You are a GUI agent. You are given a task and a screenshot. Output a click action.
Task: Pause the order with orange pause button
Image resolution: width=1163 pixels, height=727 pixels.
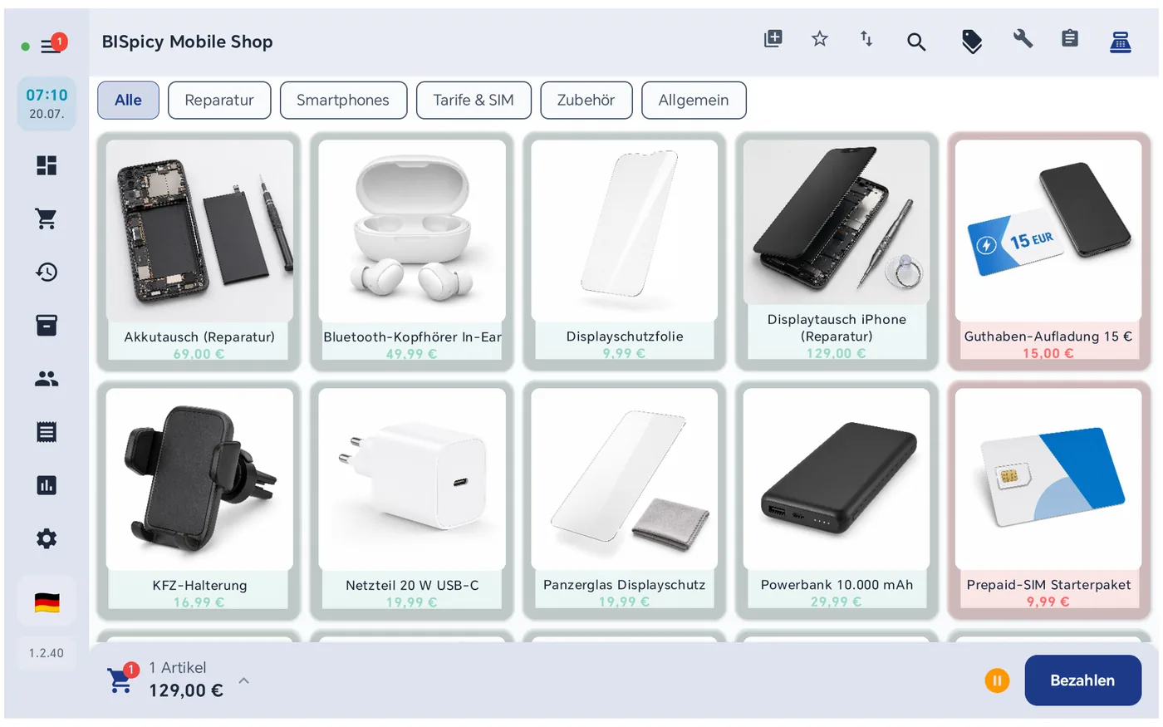997,680
